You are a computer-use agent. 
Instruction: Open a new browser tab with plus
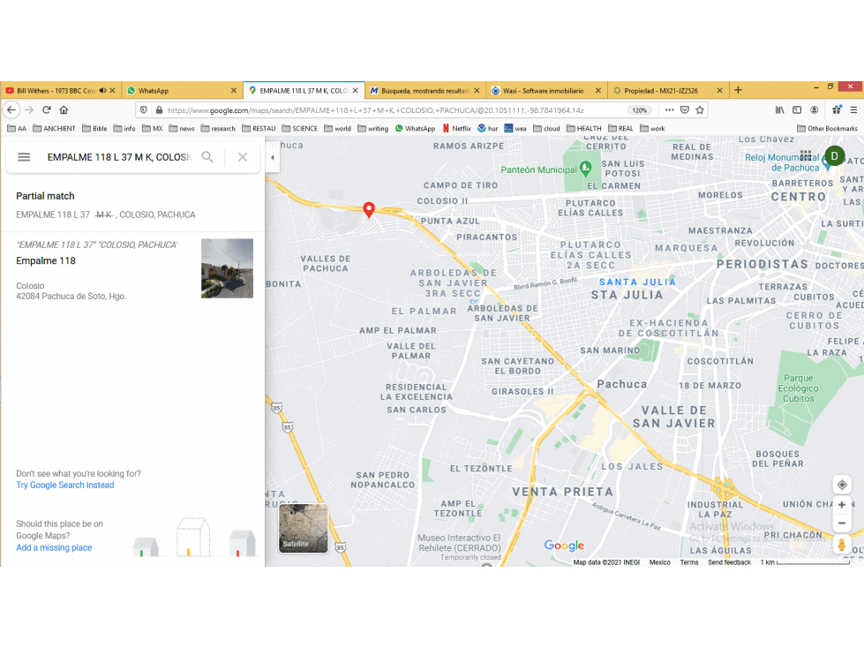click(x=738, y=90)
